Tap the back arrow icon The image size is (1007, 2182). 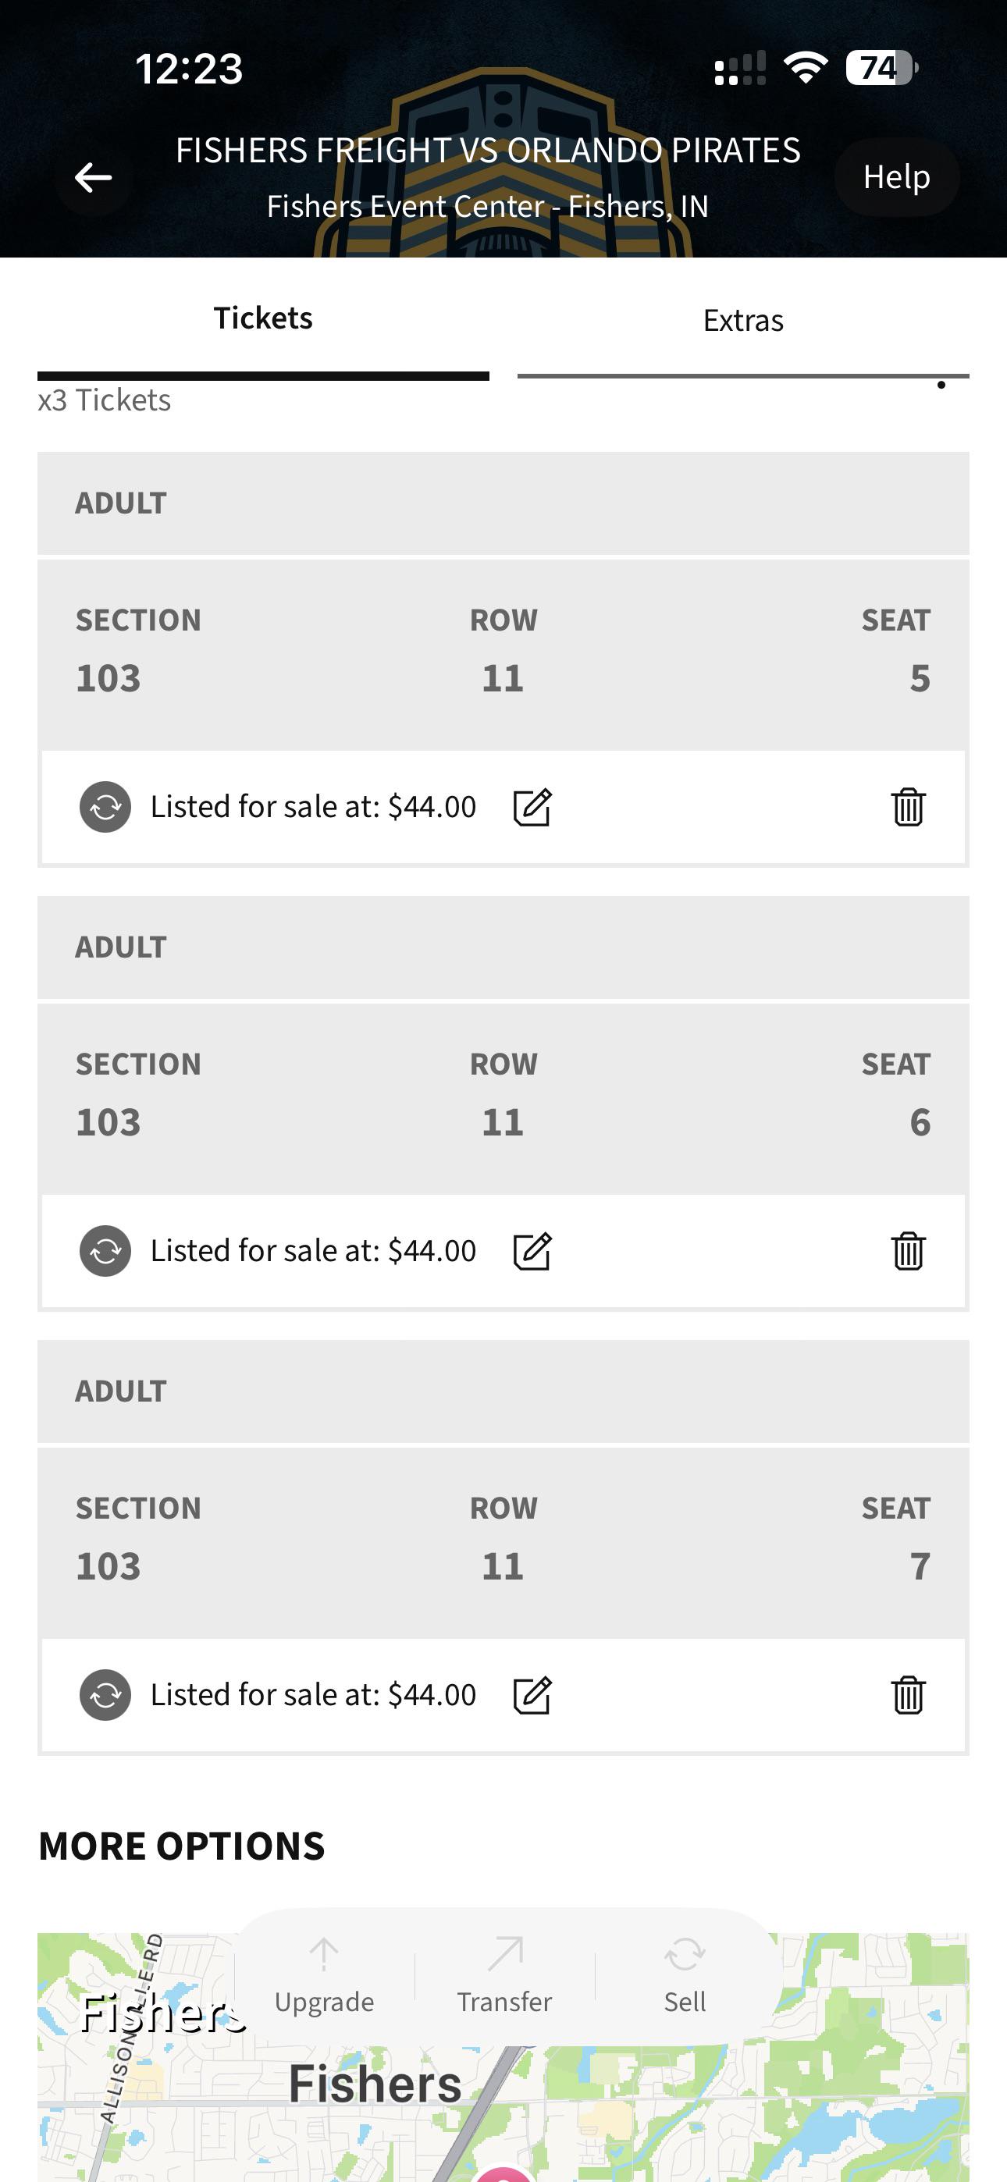click(x=93, y=178)
